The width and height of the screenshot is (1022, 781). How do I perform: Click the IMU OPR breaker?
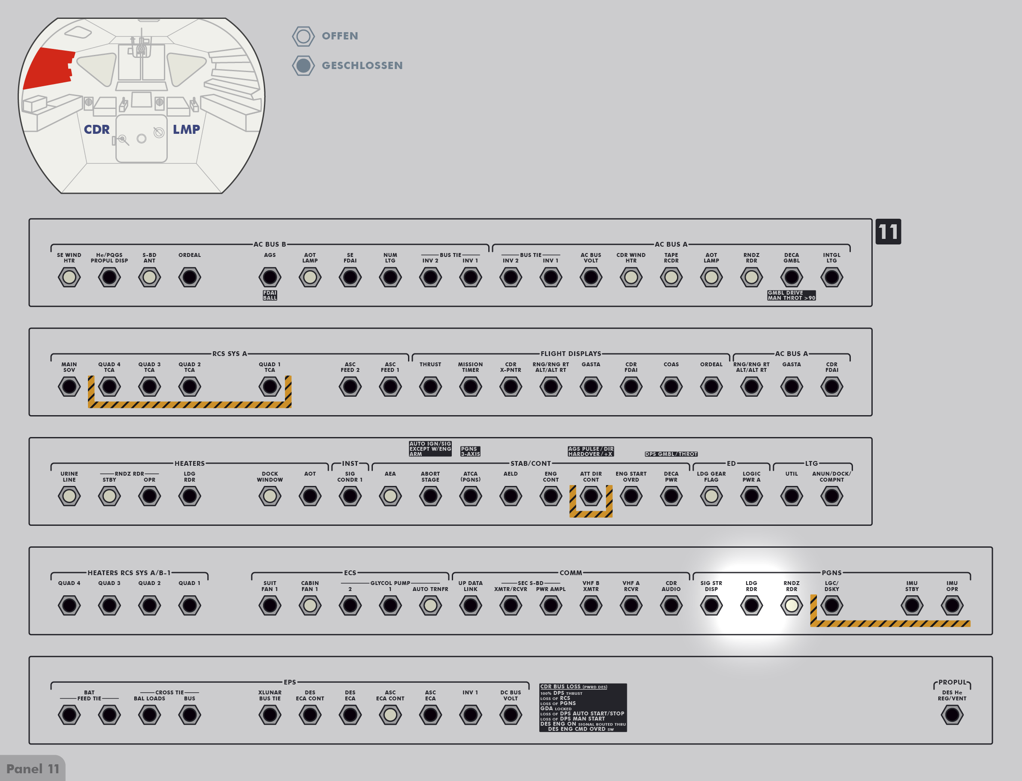(952, 606)
